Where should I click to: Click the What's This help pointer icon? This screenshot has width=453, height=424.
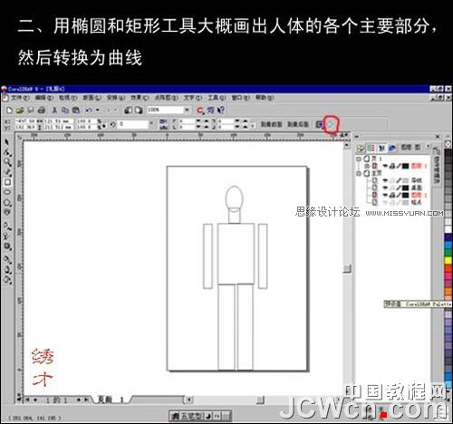pos(221,111)
